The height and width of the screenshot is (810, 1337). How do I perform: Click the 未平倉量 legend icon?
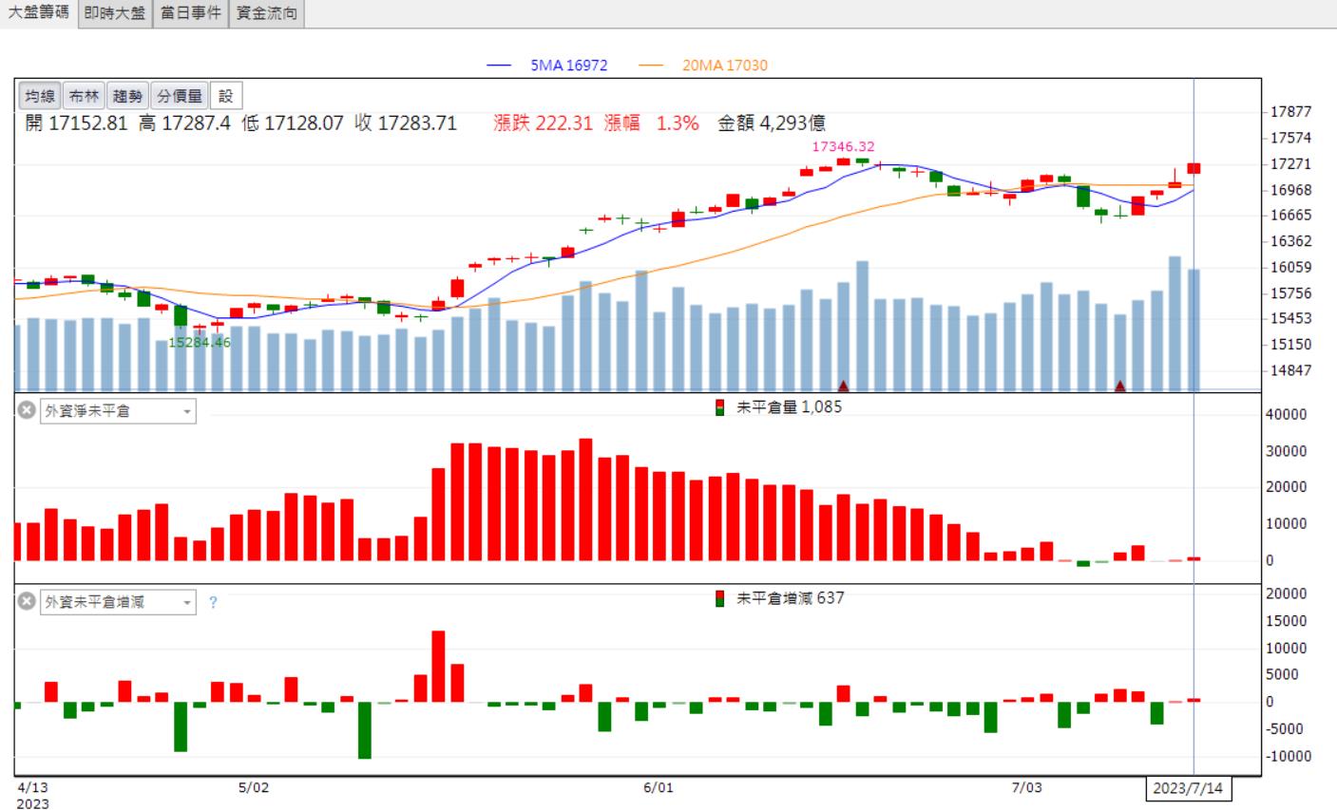[x=720, y=407]
